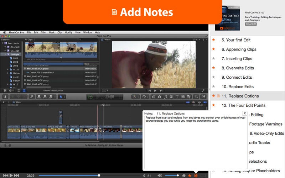Toggle the timeline index button
Image resolution: width=285 pixels, height=178 pixels.
(x=7, y=145)
